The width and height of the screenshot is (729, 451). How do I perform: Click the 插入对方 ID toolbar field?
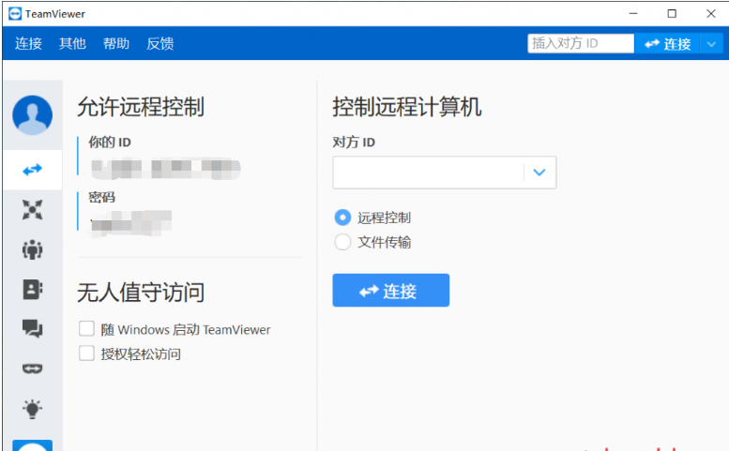581,44
